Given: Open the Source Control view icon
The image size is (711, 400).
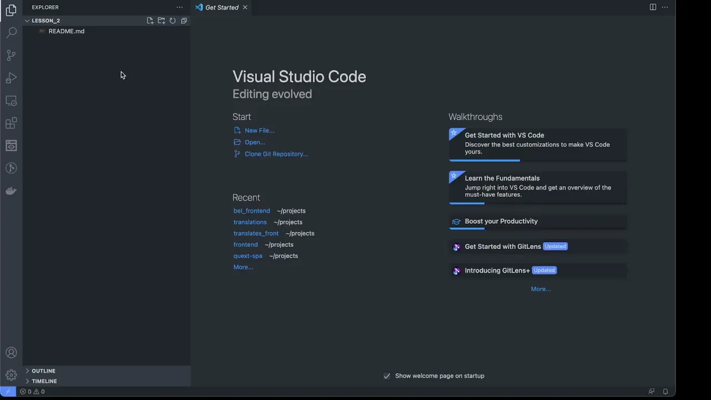Looking at the screenshot, I should pyautogui.click(x=11, y=55).
